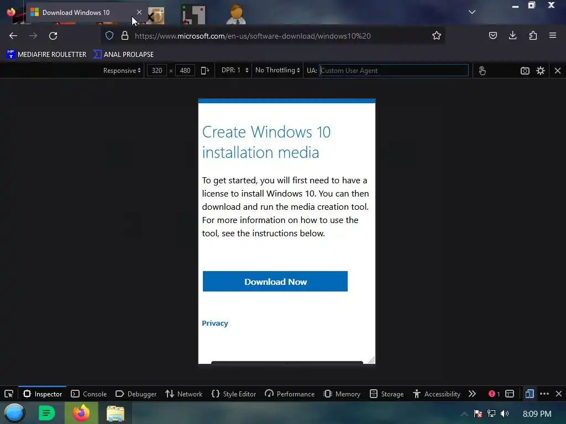This screenshot has height=424, width=566.
Task: Open the Firefox application menu
Action: coord(553,35)
